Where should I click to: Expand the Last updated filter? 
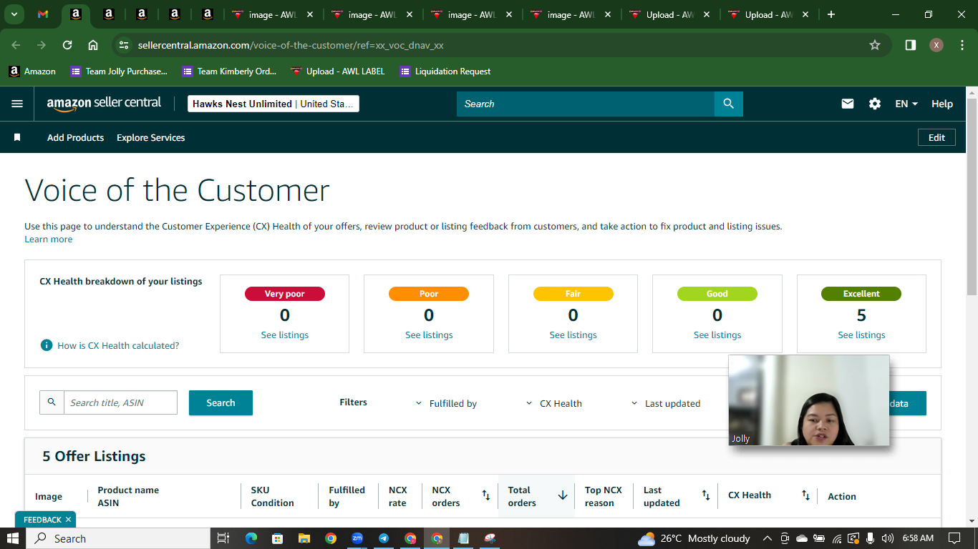click(666, 403)
